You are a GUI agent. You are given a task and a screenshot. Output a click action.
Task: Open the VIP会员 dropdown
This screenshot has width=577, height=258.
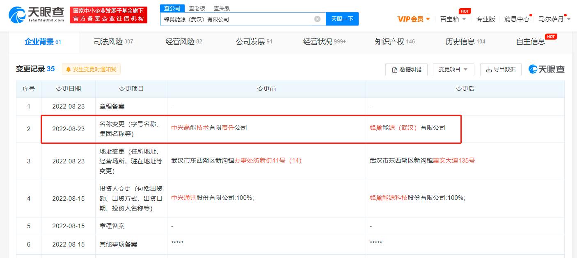(414, 19)
